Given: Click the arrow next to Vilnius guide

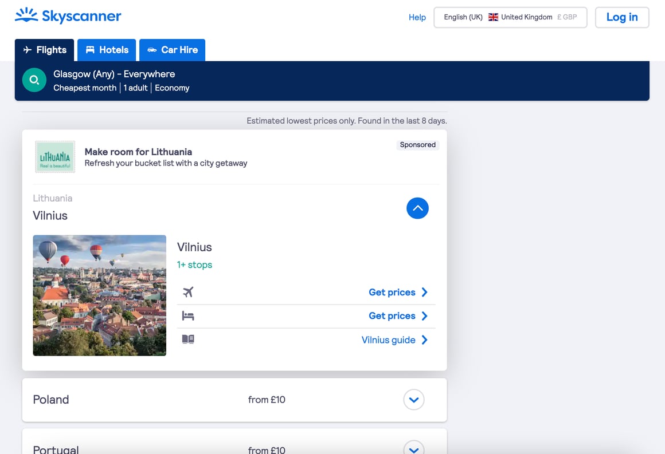Looking at the screenshot, I should (x=425, y=340).
